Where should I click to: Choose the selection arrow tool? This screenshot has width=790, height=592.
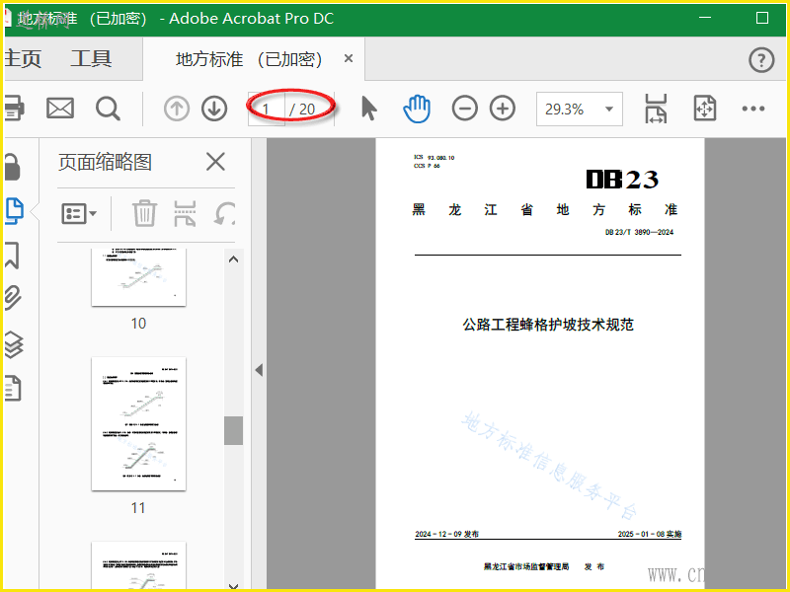(x=369, y=109)
